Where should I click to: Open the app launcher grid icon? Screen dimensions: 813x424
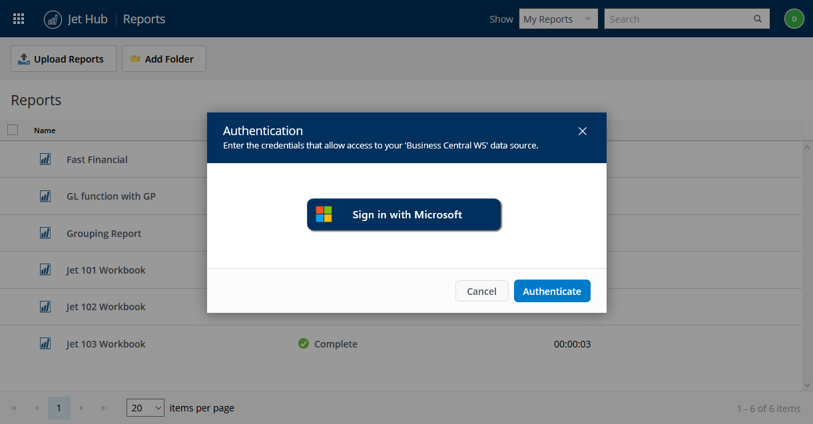[19, 19]
